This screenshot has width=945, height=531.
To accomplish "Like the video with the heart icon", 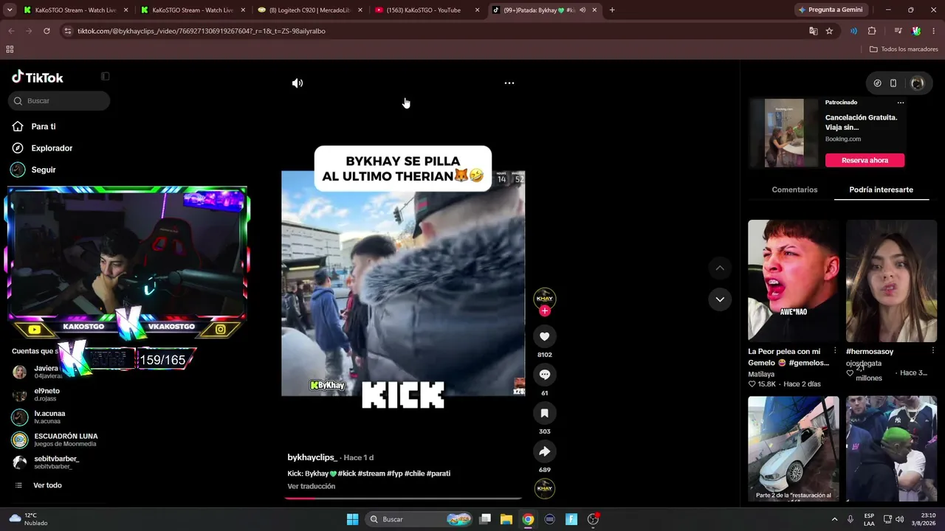I will coord(545,336).
